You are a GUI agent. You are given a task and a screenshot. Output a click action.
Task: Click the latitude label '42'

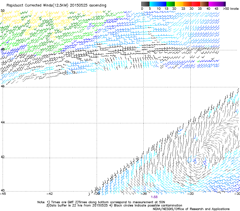(x=3, y=157)
